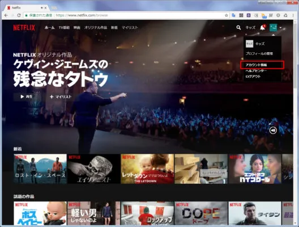Click the teal profile avatar icon
The height and width of the screenshot is (227, 299).
[273, 27]
